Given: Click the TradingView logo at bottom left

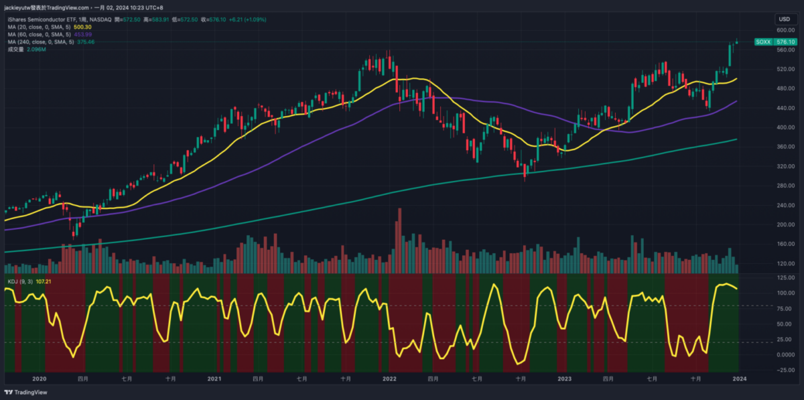Looking at the screenshot, I should tap(20, 393).
